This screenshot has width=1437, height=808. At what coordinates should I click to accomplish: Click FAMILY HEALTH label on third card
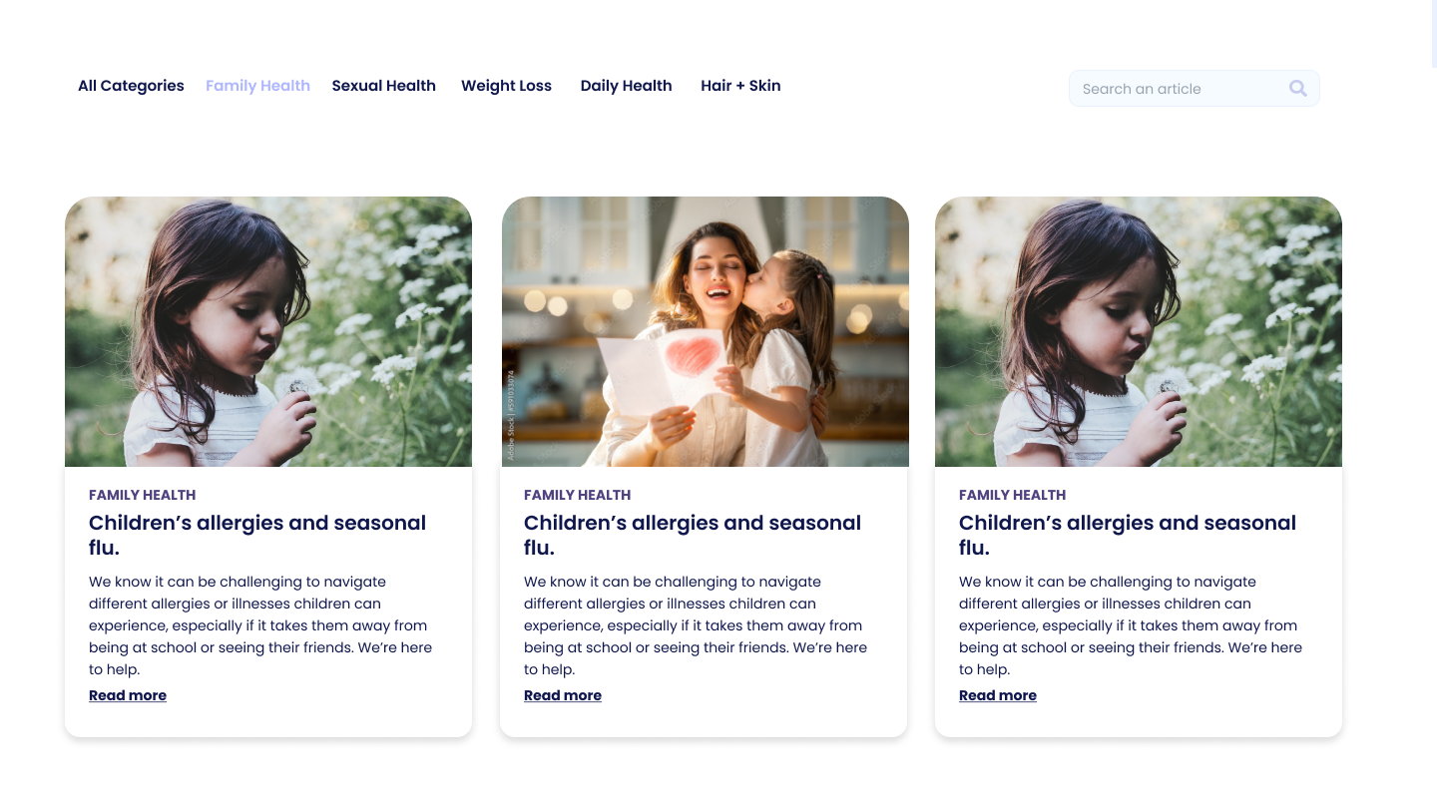[x=1012, y=495]
